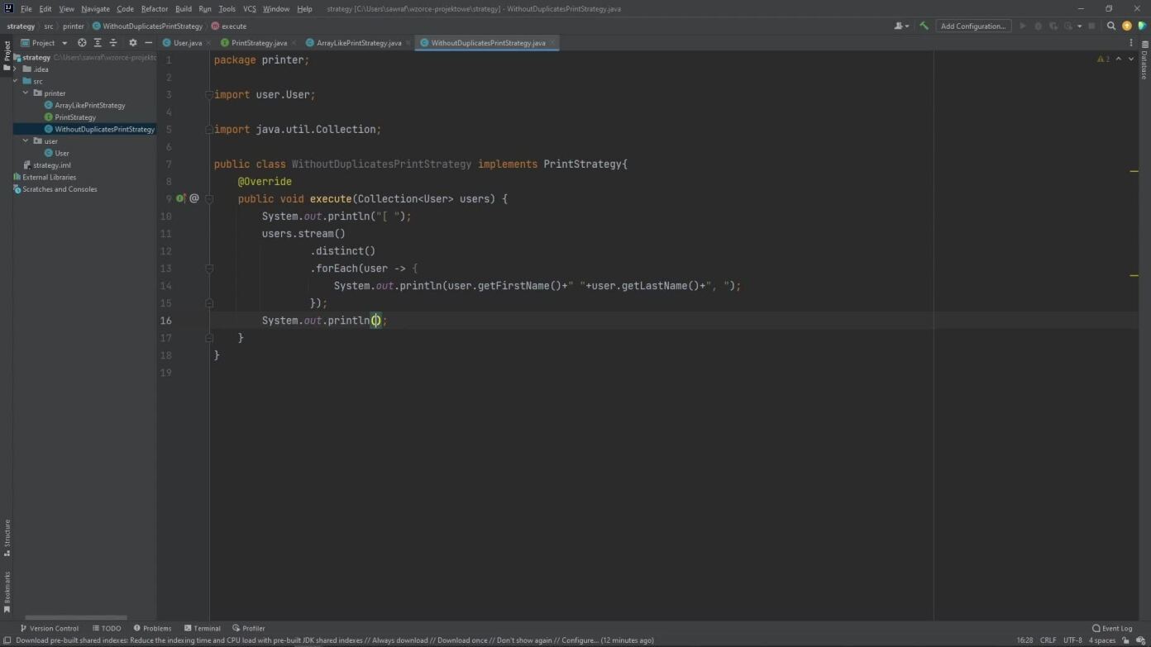Toggle the TODO tool window
This screenshot has width=1151, height=647.
pyautogui.click(x=107, y=629)
